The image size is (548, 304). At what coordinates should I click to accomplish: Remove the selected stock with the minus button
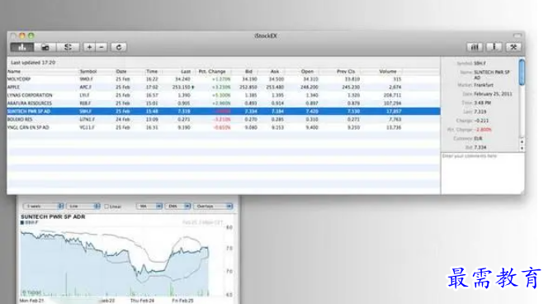tap(102, 47)
